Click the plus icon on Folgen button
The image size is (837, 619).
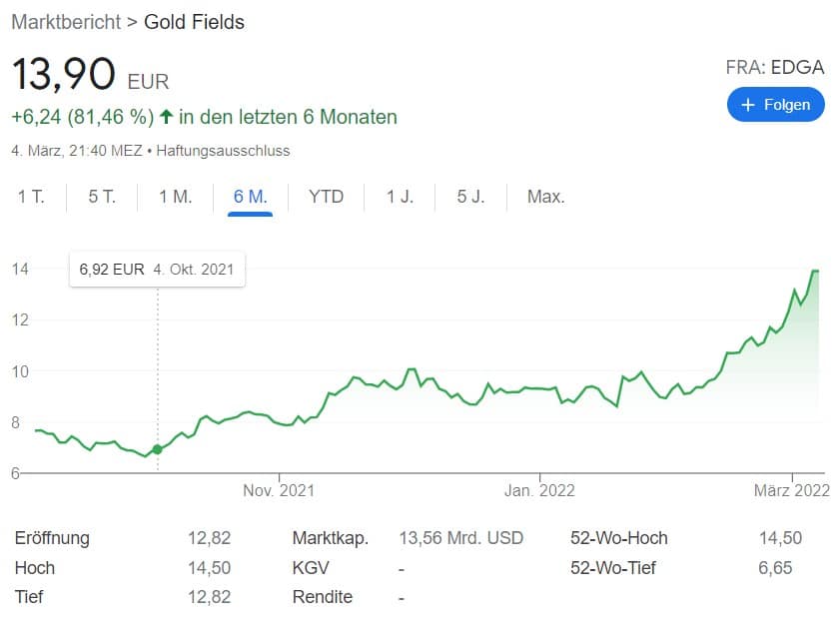click(748, 105)
